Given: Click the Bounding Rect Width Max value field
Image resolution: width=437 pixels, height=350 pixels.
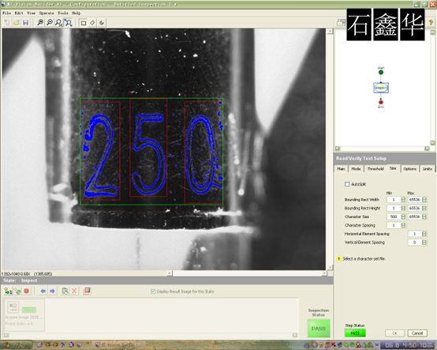Looking at the screenshot, I should tap(415, 200).
